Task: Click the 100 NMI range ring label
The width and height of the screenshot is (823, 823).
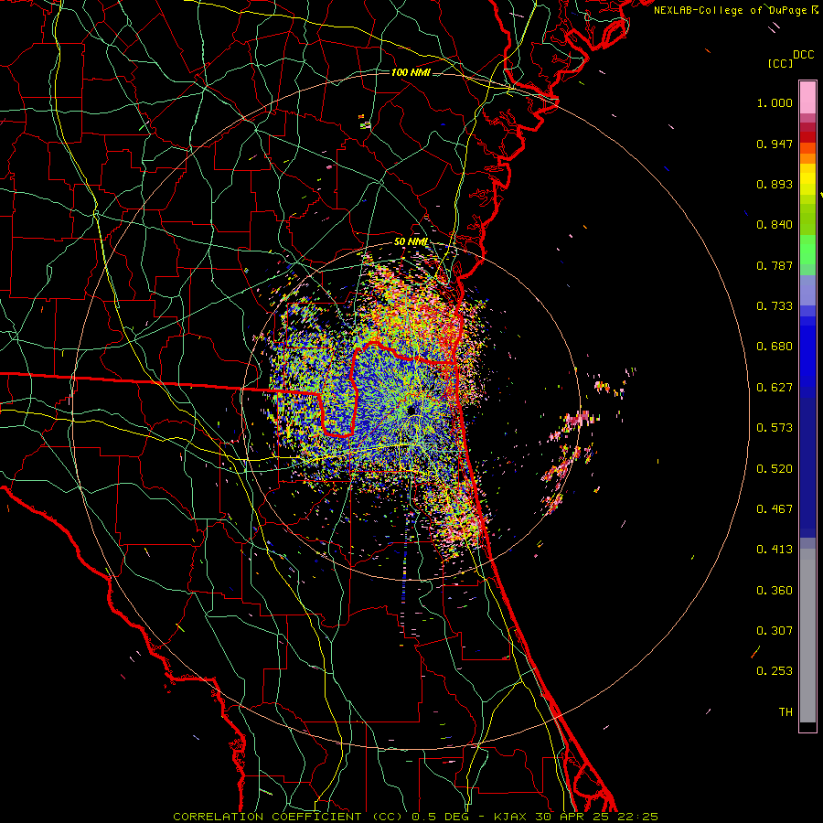Action: pyautogui.click(x=411, y=72)
